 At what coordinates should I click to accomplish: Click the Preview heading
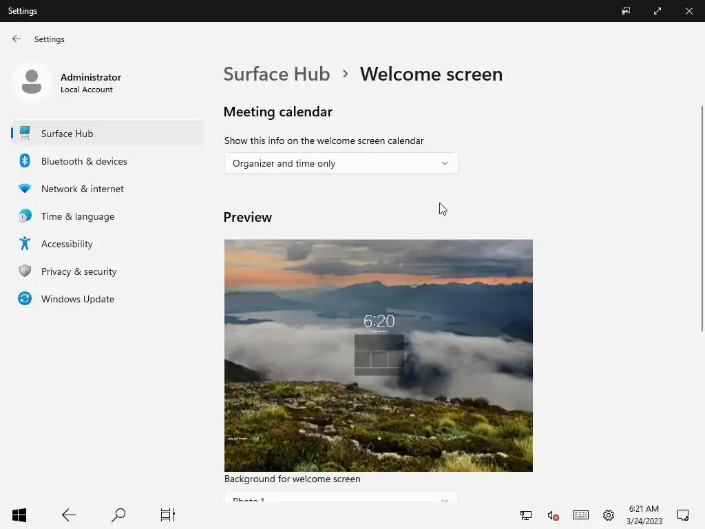[248, 217]
